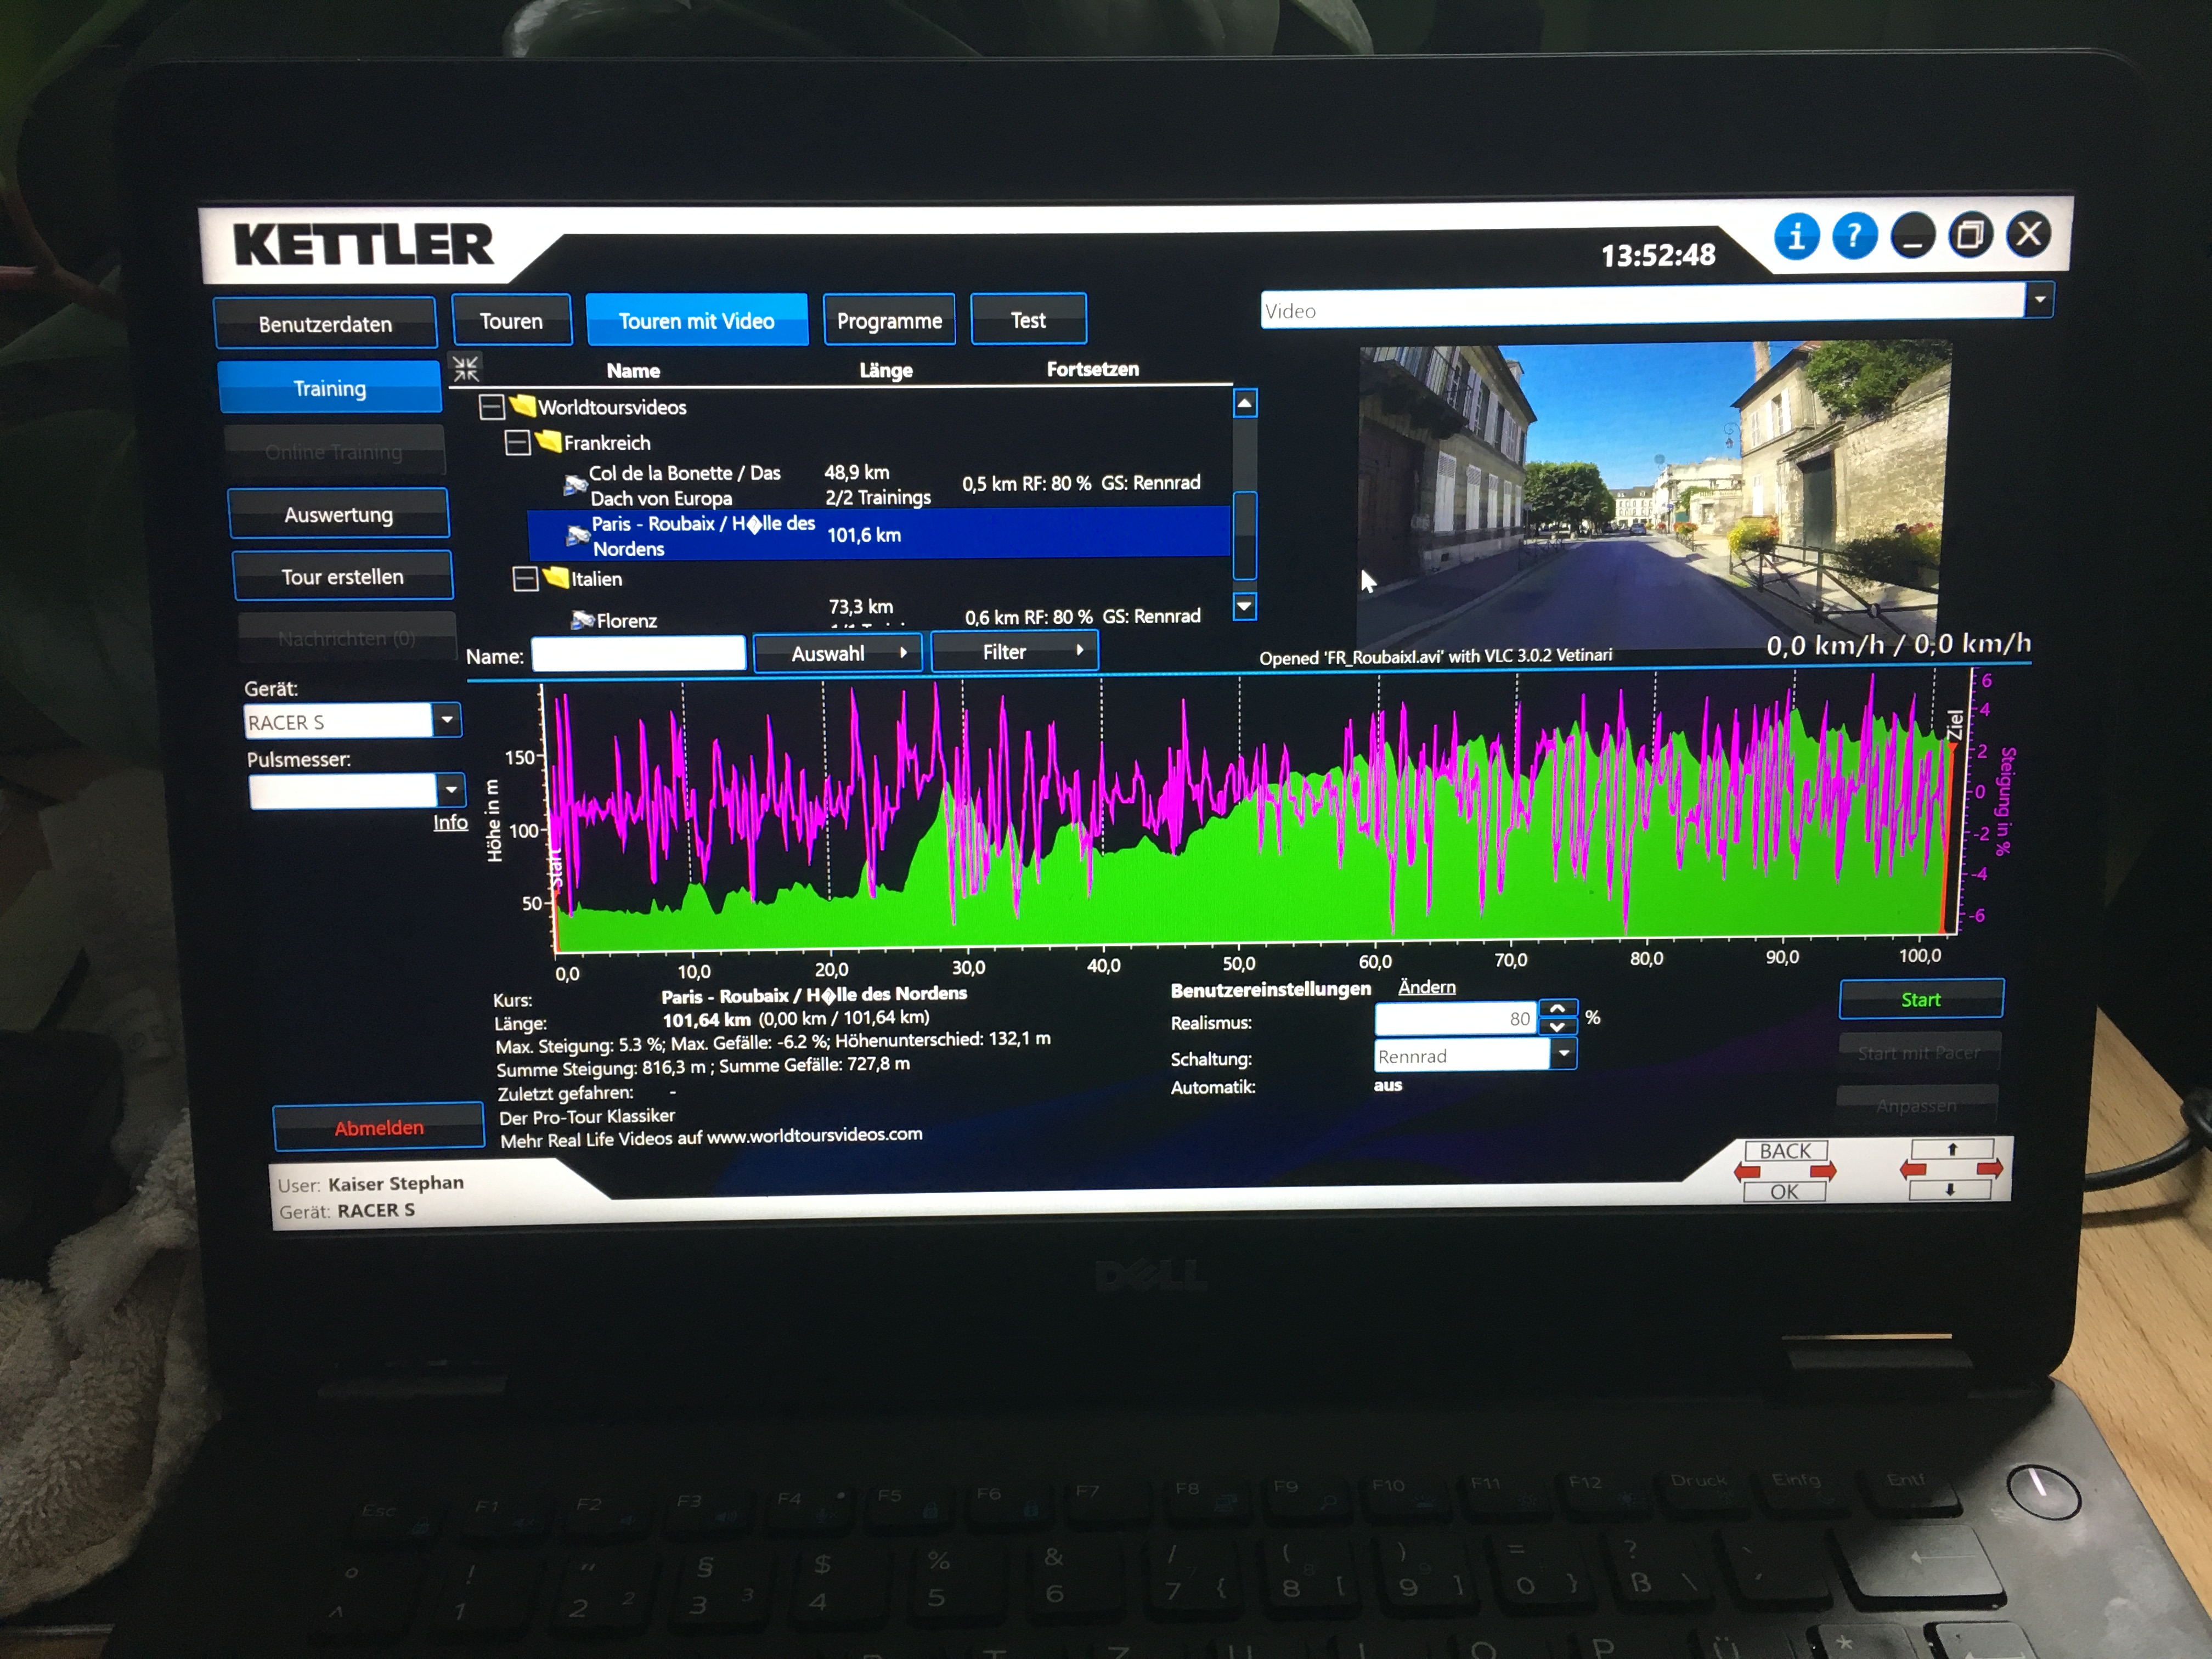Restore down the Kettler window

point(1970,236)
